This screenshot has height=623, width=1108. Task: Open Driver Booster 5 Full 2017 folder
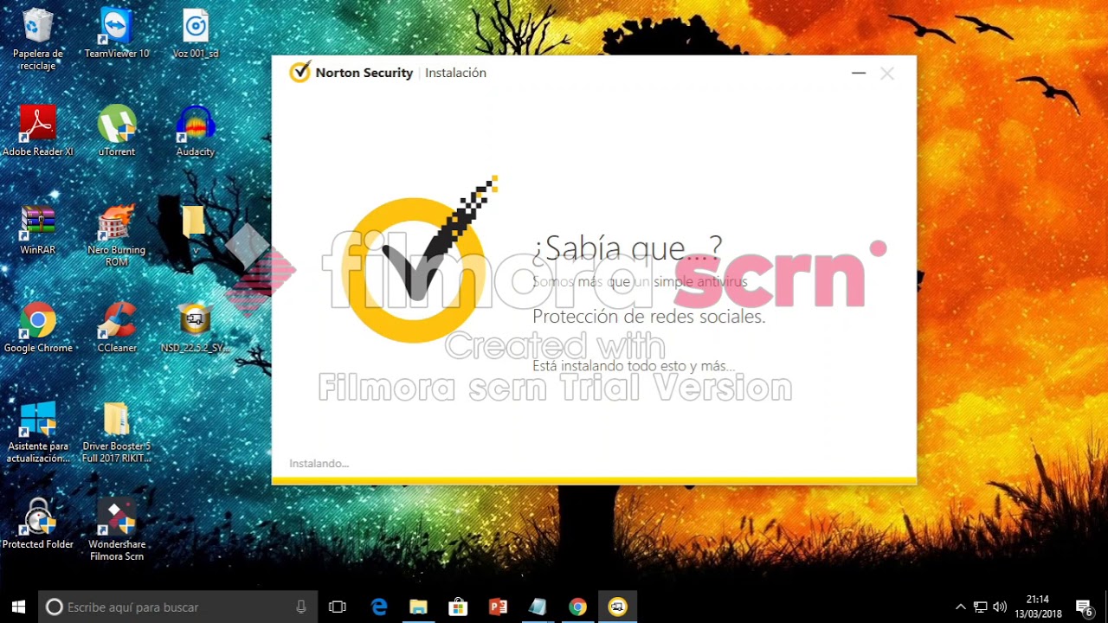coord(117,433)
